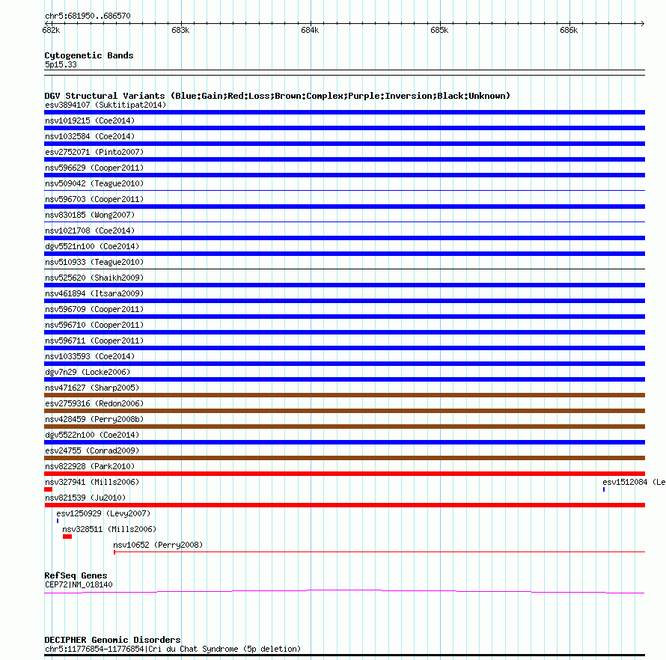Click the dgv5521n100 (Coe2014) label
666x660 pixels.
[92, 246]
